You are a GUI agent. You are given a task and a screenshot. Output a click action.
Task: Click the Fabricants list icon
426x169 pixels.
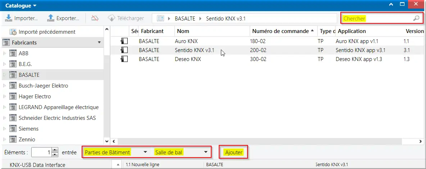(6, 43)
